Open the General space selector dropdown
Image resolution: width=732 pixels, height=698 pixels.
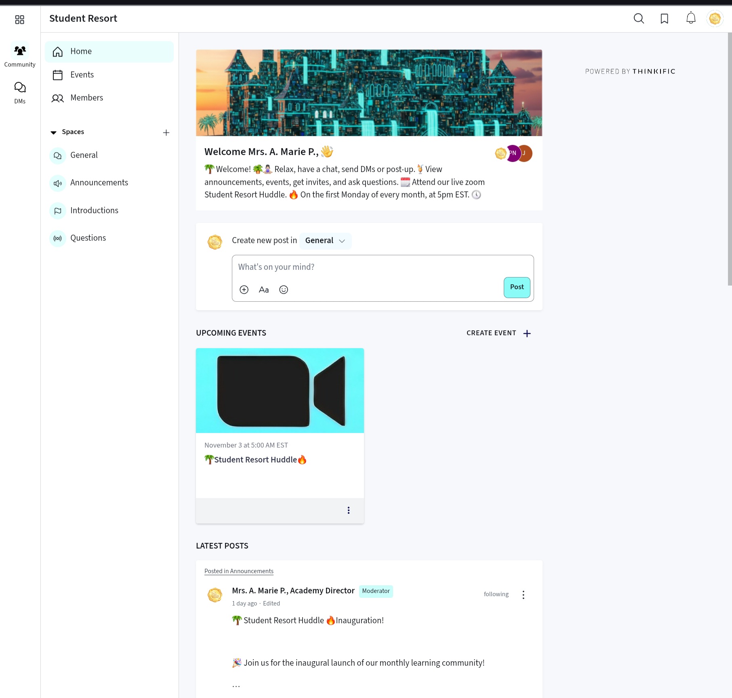coord(325,241)
